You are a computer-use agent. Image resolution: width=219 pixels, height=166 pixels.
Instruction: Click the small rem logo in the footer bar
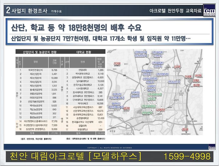coord(212,147)
